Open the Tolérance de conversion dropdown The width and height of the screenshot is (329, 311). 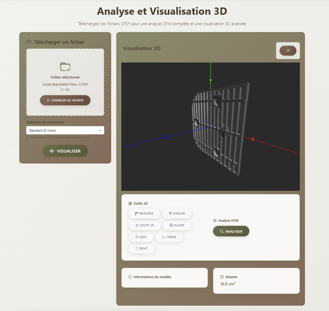(x=65, y=130)
